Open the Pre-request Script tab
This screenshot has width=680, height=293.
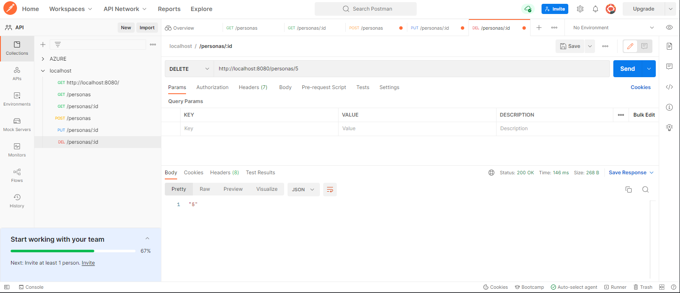pyautogui.click(x=324, y=87)
